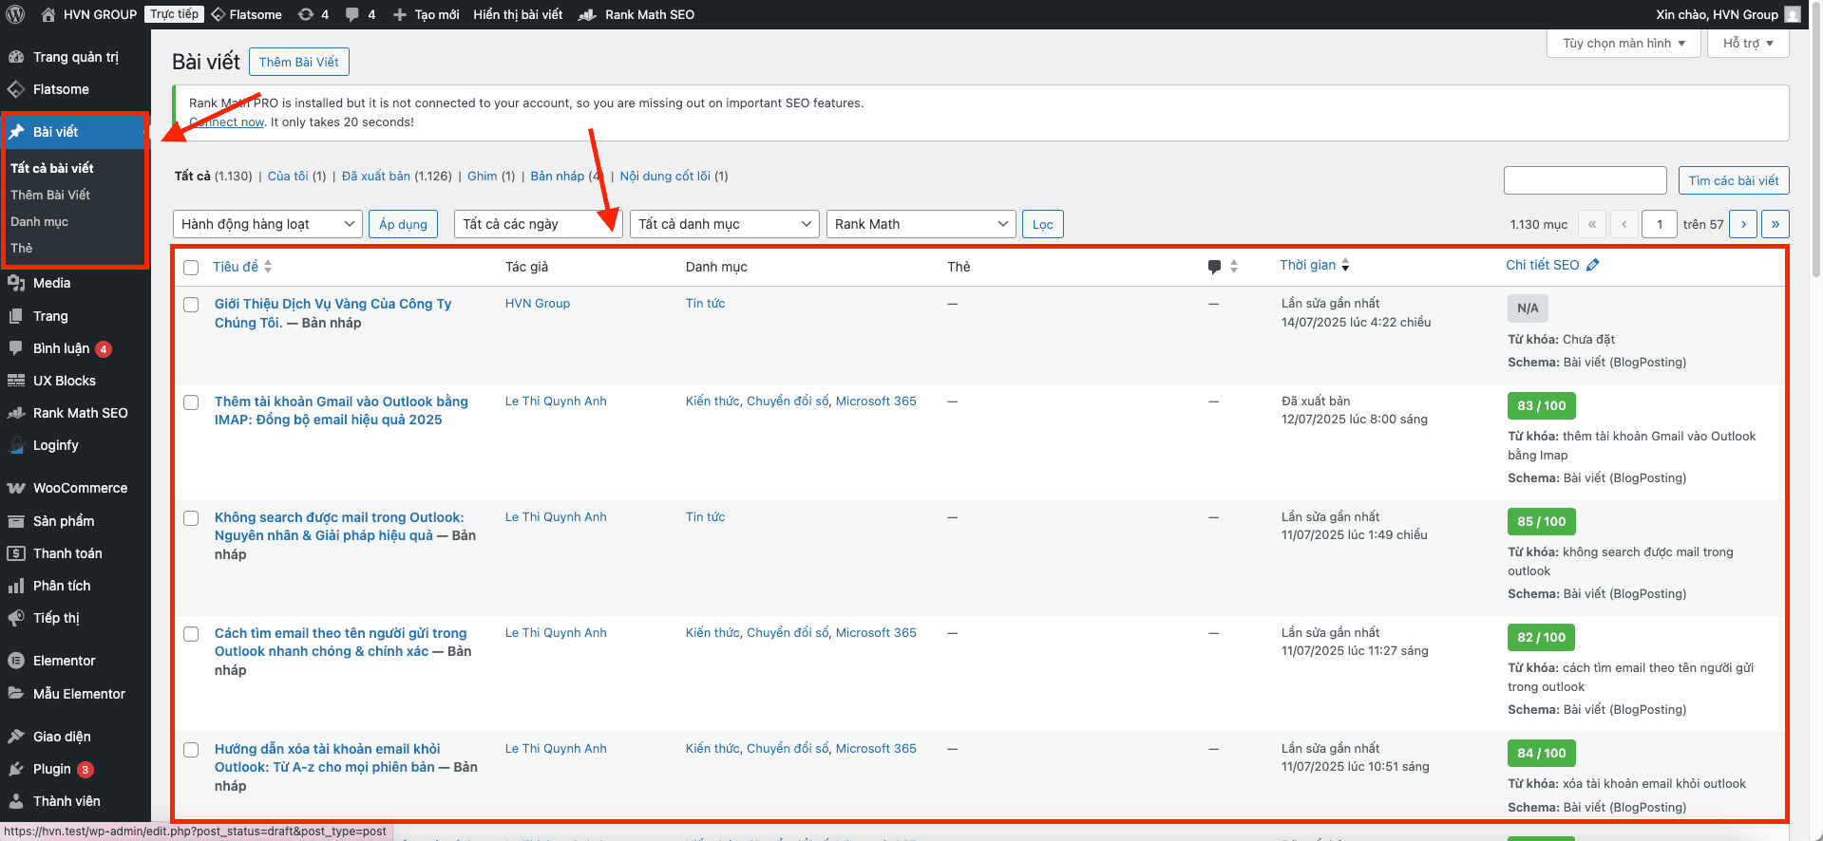Click the Thêm Bài Viết button
1823x841 pixels.
click(x=299, y=62)
